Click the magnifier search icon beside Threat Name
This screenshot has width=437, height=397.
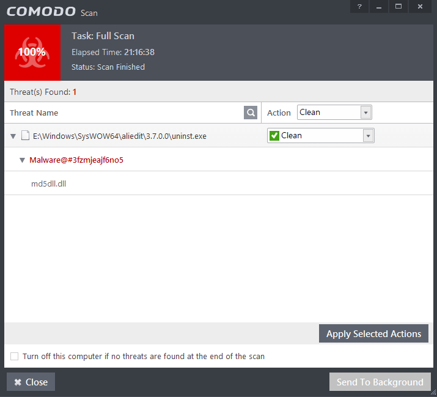click(250, 113)
